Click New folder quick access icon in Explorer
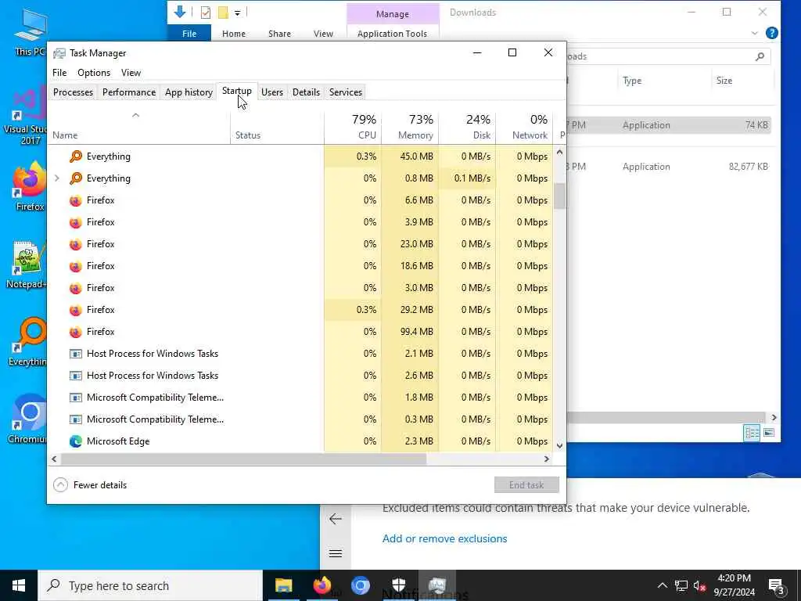Image resolution: width=801 pixels, height=601 pixels. (x=223, y=13)
